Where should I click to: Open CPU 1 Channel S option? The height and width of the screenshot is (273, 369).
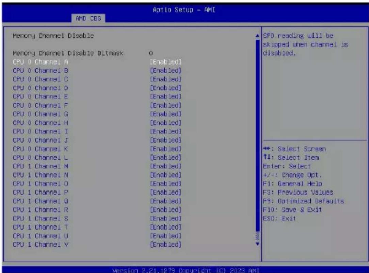point(97,218)
